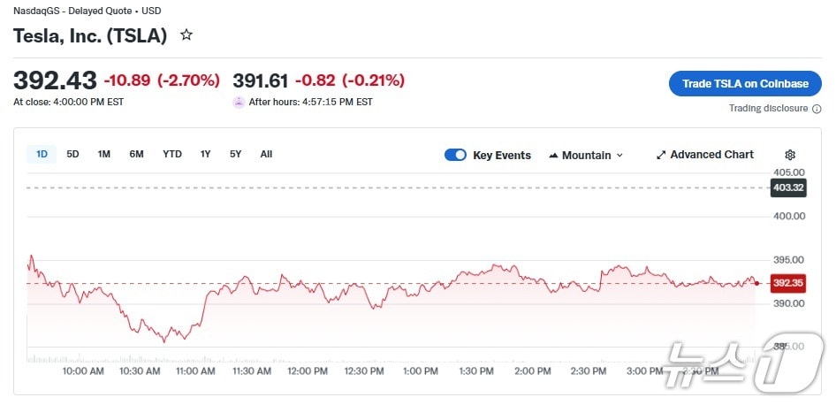Click the mountain chart type icon

554,156
